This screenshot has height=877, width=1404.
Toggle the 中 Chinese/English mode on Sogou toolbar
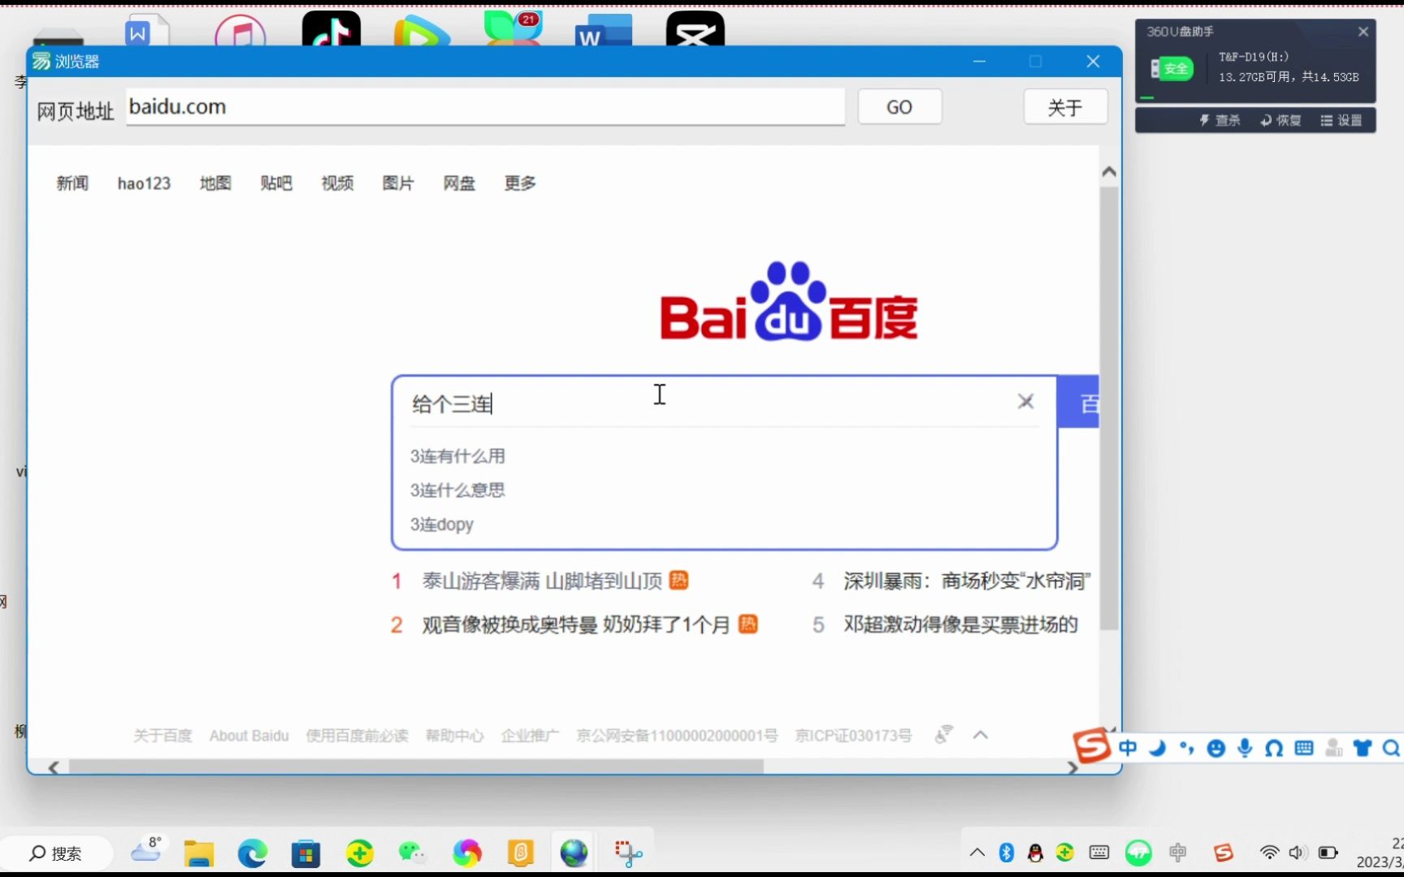click(x=1128, y=748)
